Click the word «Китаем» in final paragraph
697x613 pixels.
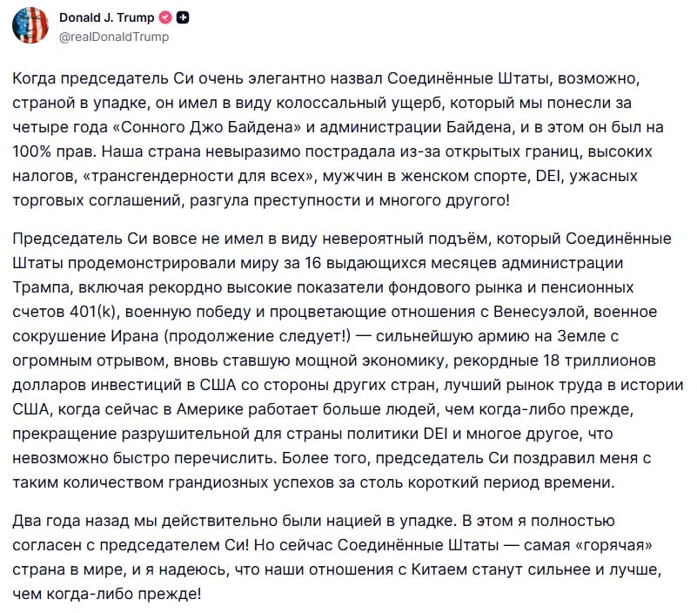point(439,569)
